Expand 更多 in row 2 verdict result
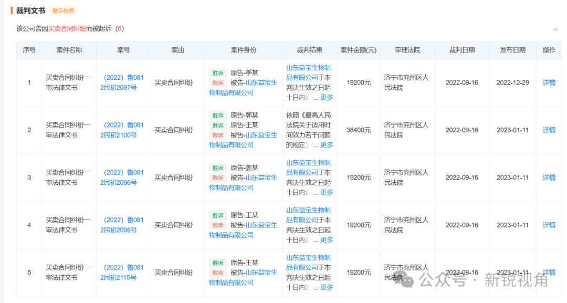This screenshot has height=303, width=567. [x=327, y=144]
